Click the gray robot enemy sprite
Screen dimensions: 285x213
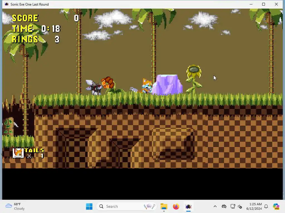[94, 87]
